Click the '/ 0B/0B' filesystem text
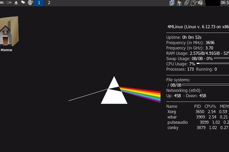This screenshot has height=152, width=229. [x=174, y=85]
